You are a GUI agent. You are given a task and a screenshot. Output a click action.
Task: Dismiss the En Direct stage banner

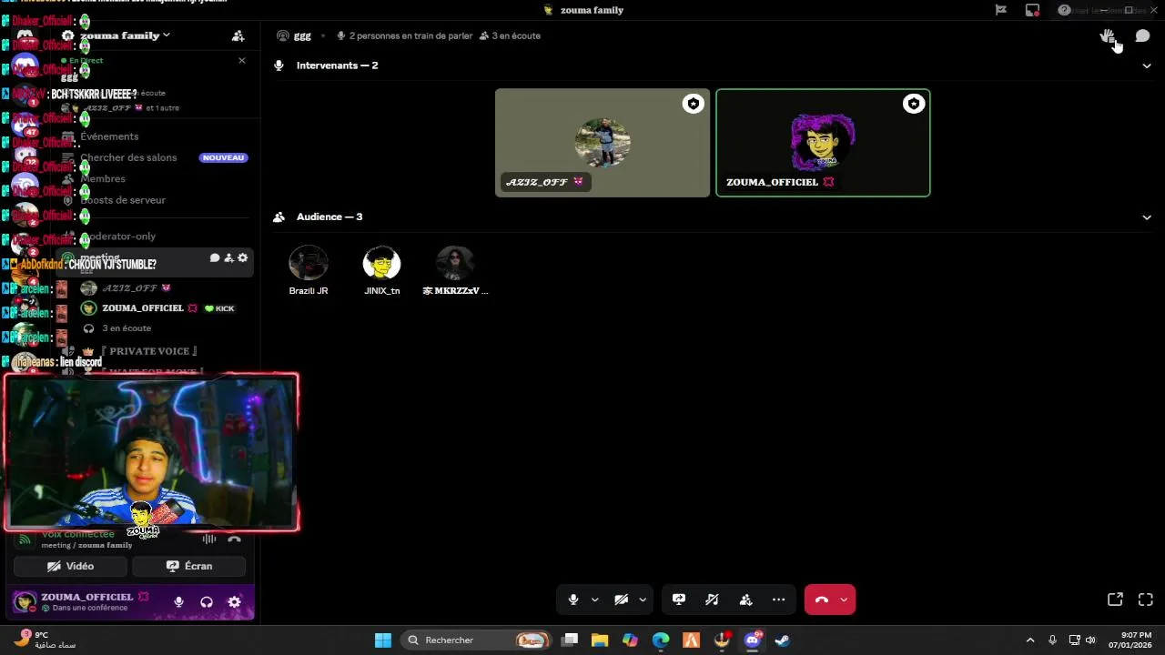coord(241,60)
